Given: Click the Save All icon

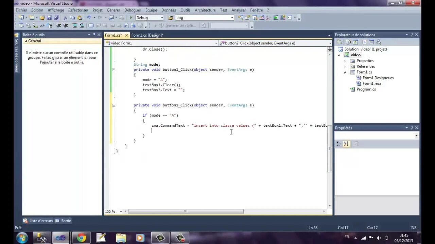Looking at the screenshot, I should coord(56,18).
